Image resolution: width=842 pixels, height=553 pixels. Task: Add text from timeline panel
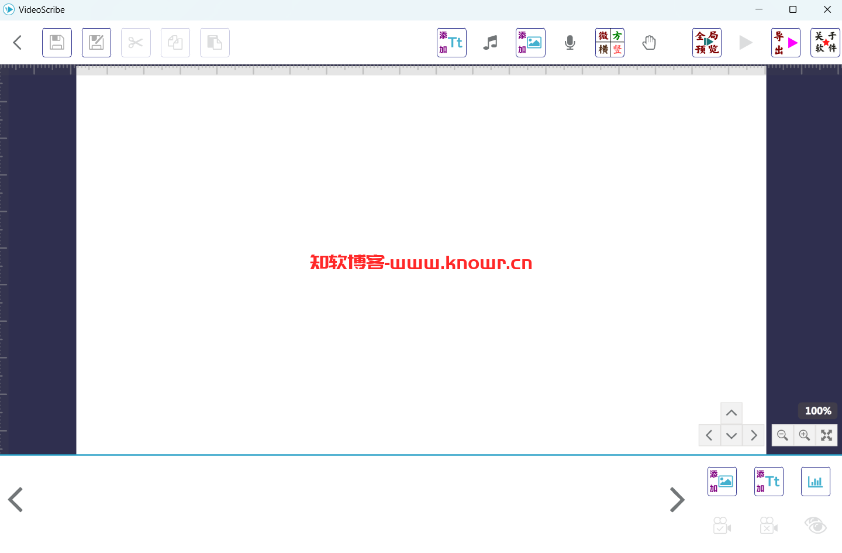pyautogui.click(x=769, y=482)
